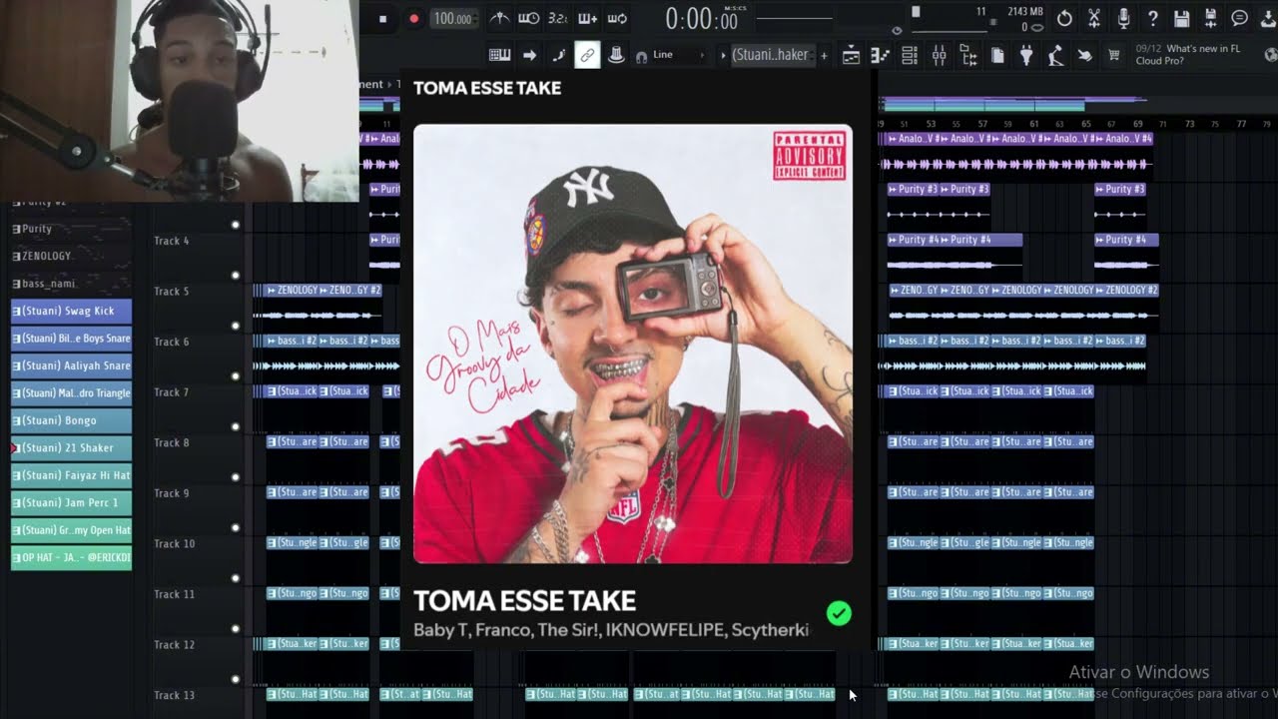The image size is (1278, 719).
Task: Toggle the 3-2-1 countdown before recording
Action: coord(557,18)
